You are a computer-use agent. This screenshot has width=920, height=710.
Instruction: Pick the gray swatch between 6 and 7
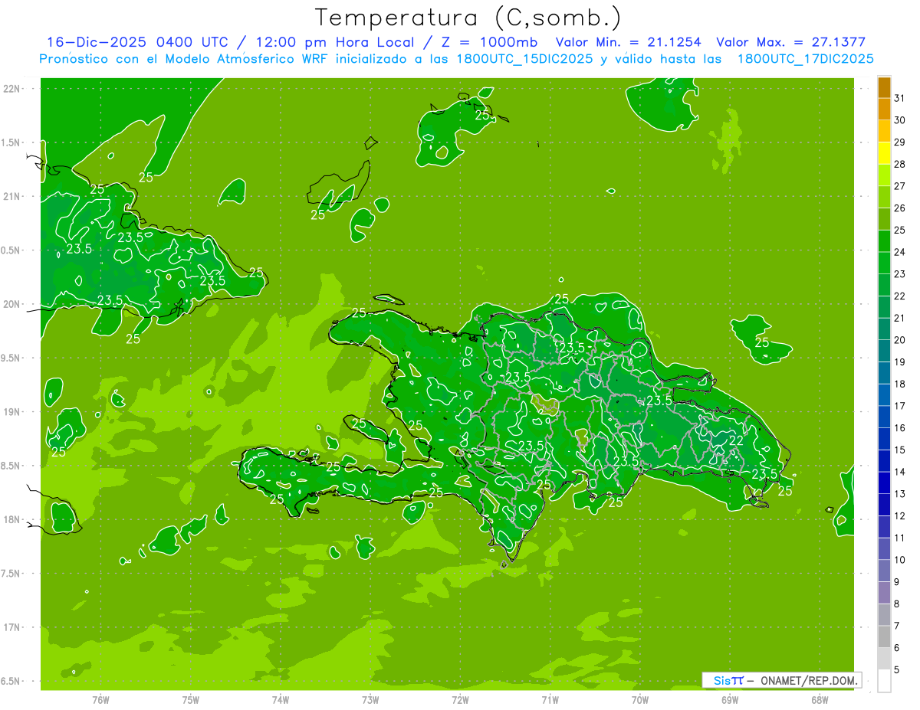884,636
